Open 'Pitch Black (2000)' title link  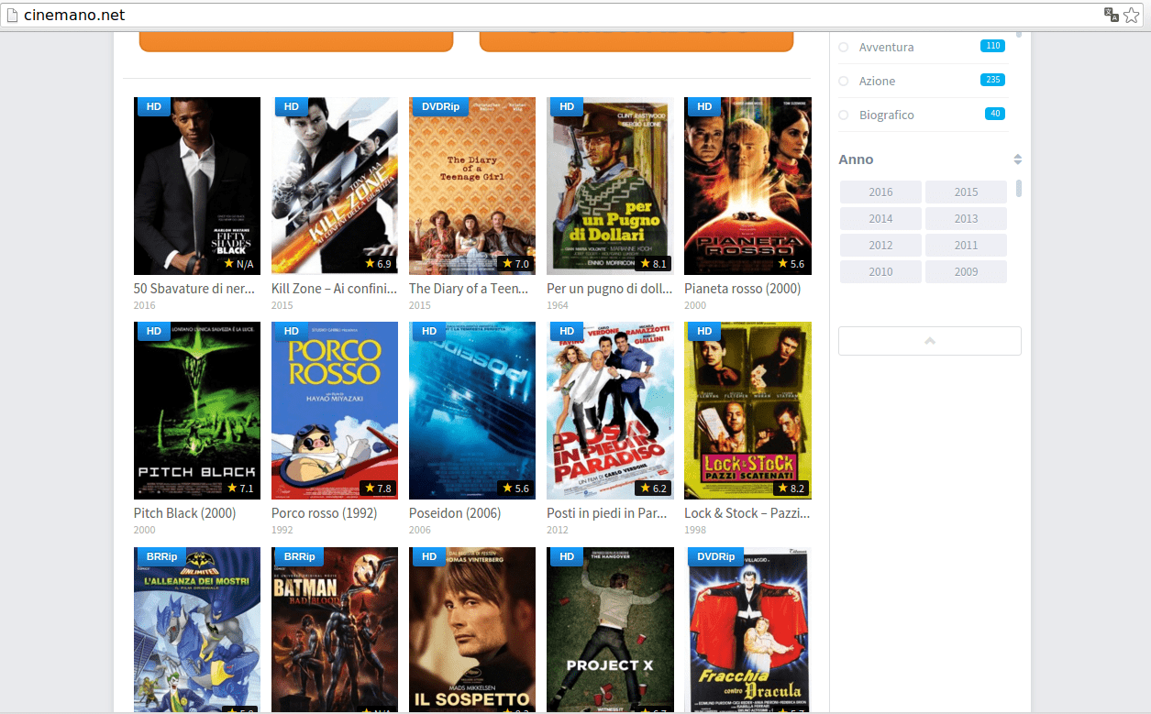184,513
